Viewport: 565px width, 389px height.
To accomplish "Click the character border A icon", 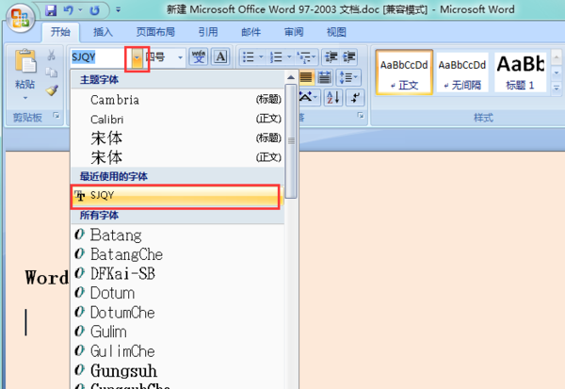I will point(220,57).
